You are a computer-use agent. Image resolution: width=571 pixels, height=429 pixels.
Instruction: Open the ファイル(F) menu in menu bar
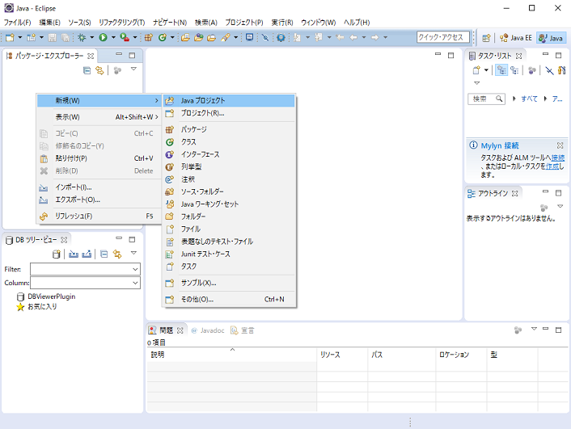coord(17,22)
